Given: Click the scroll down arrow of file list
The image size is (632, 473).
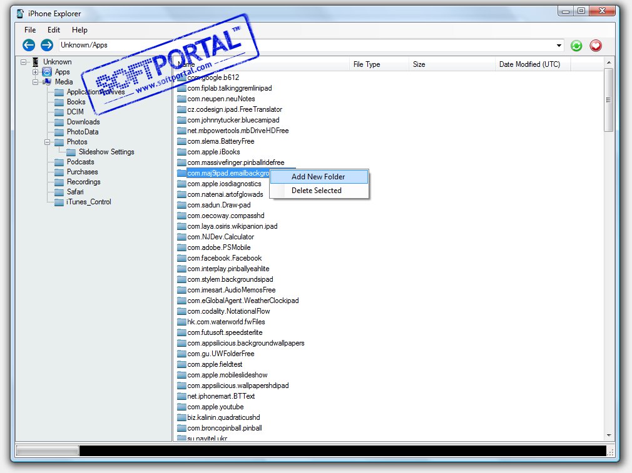Looking at the screenshot, I should pyautogui.click(x=609, y=436).
